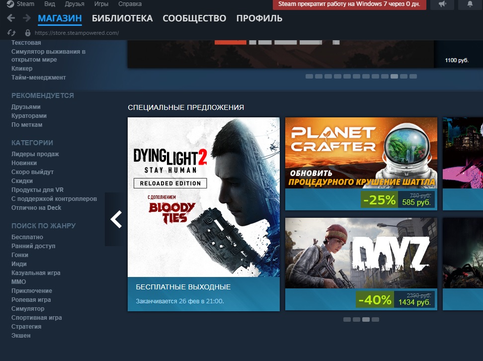Image resolution: width=483 pixels, height=361 pixels.
Task: Open the Тайм-менеджмент tag link
Action: 38,78
